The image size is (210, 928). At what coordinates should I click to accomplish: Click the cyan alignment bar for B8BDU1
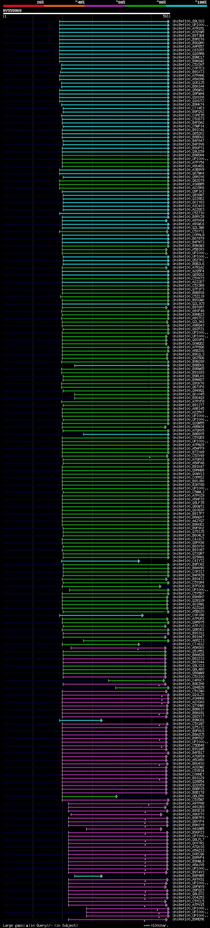click(122, 366)
